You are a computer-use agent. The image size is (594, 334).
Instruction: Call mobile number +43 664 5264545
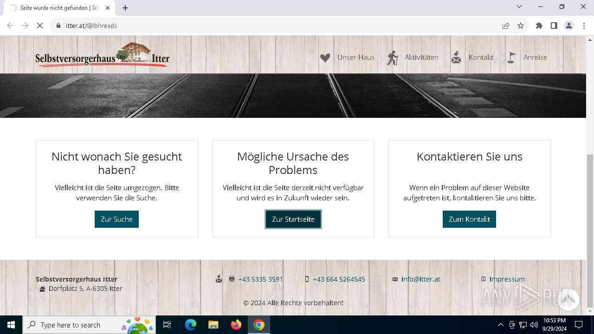pos(339,279)
